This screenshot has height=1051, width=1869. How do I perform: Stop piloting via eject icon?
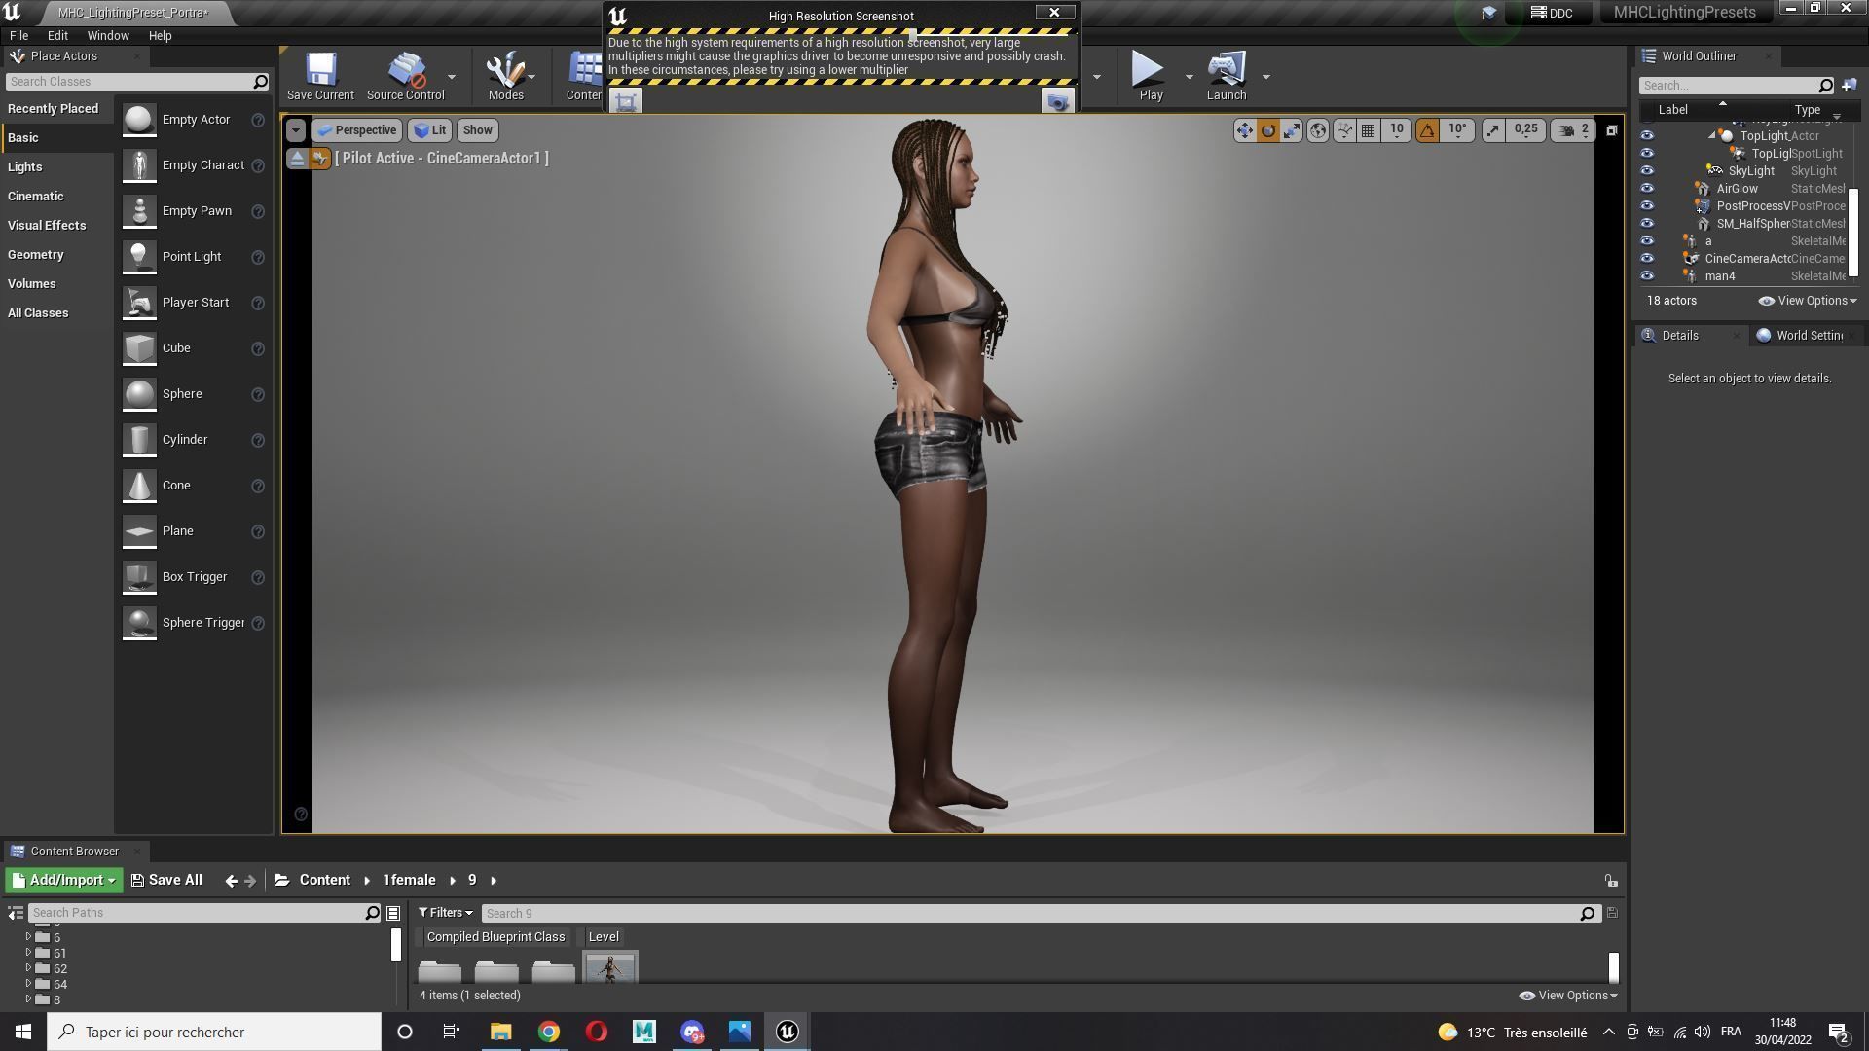point(298,159)
